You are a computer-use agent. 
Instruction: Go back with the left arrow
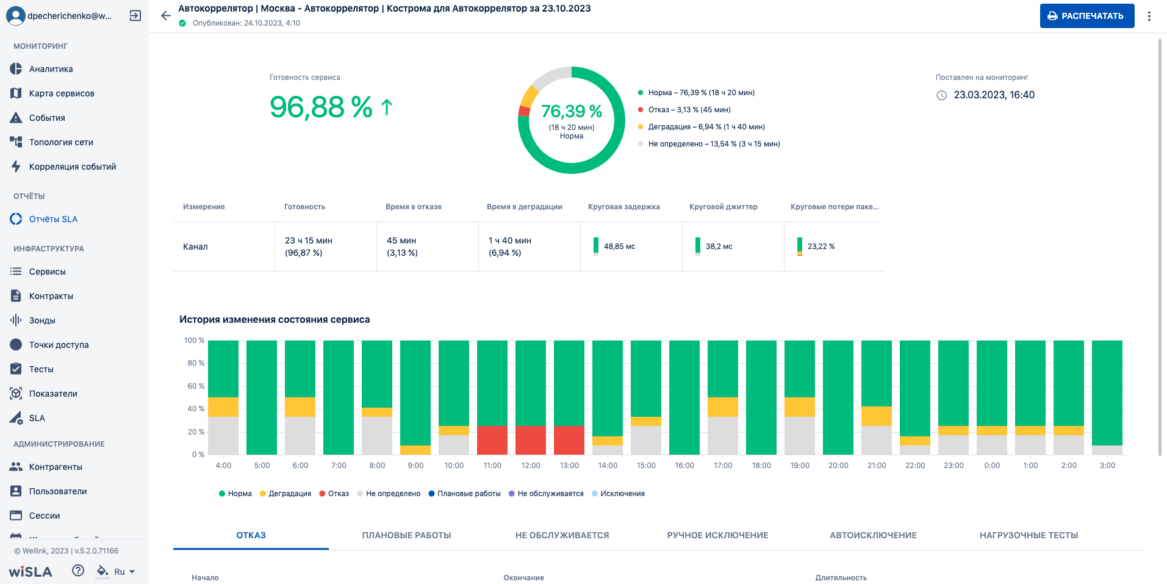pyautogui.click(x=165, y=16)
